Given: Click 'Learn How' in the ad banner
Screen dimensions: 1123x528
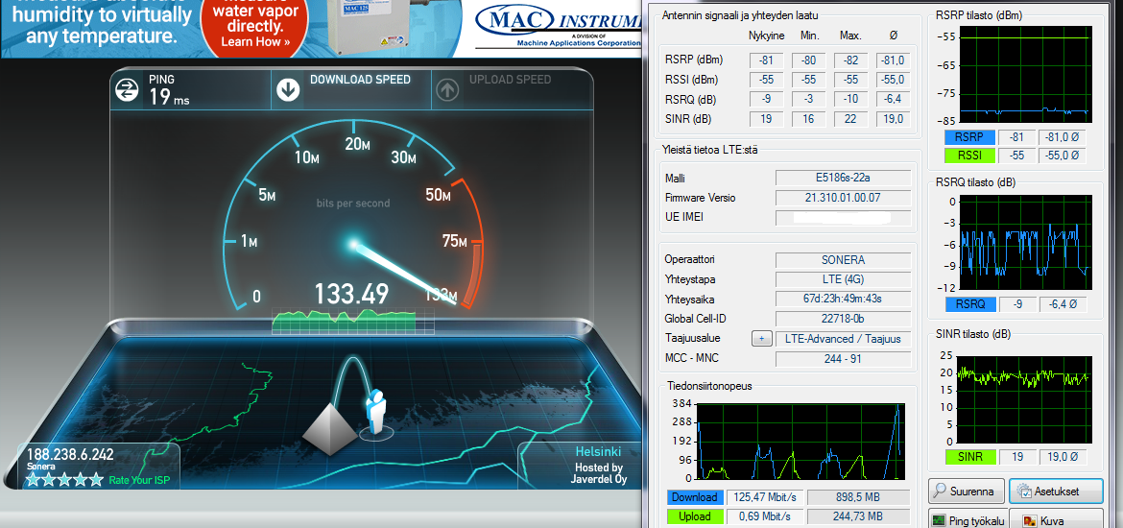Looking at the screenshot, I should click(x=253, y=41).
